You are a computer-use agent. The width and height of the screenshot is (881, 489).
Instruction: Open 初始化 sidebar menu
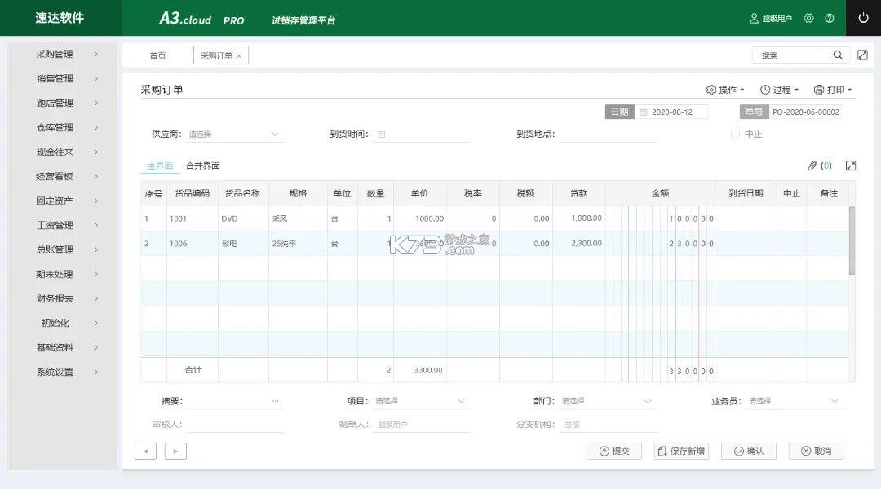click(62, 323)
